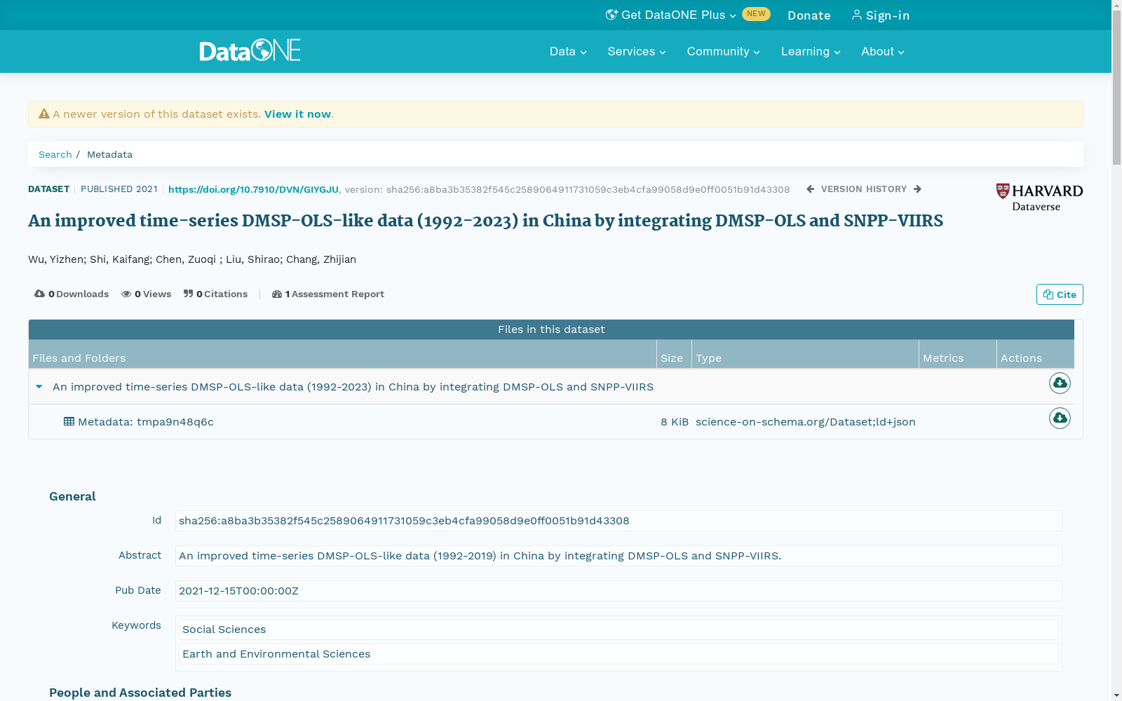Viewport: 1122px width, 701px height.
Task: Click the 0 Downloads metric
Action: tap(72, 294)
